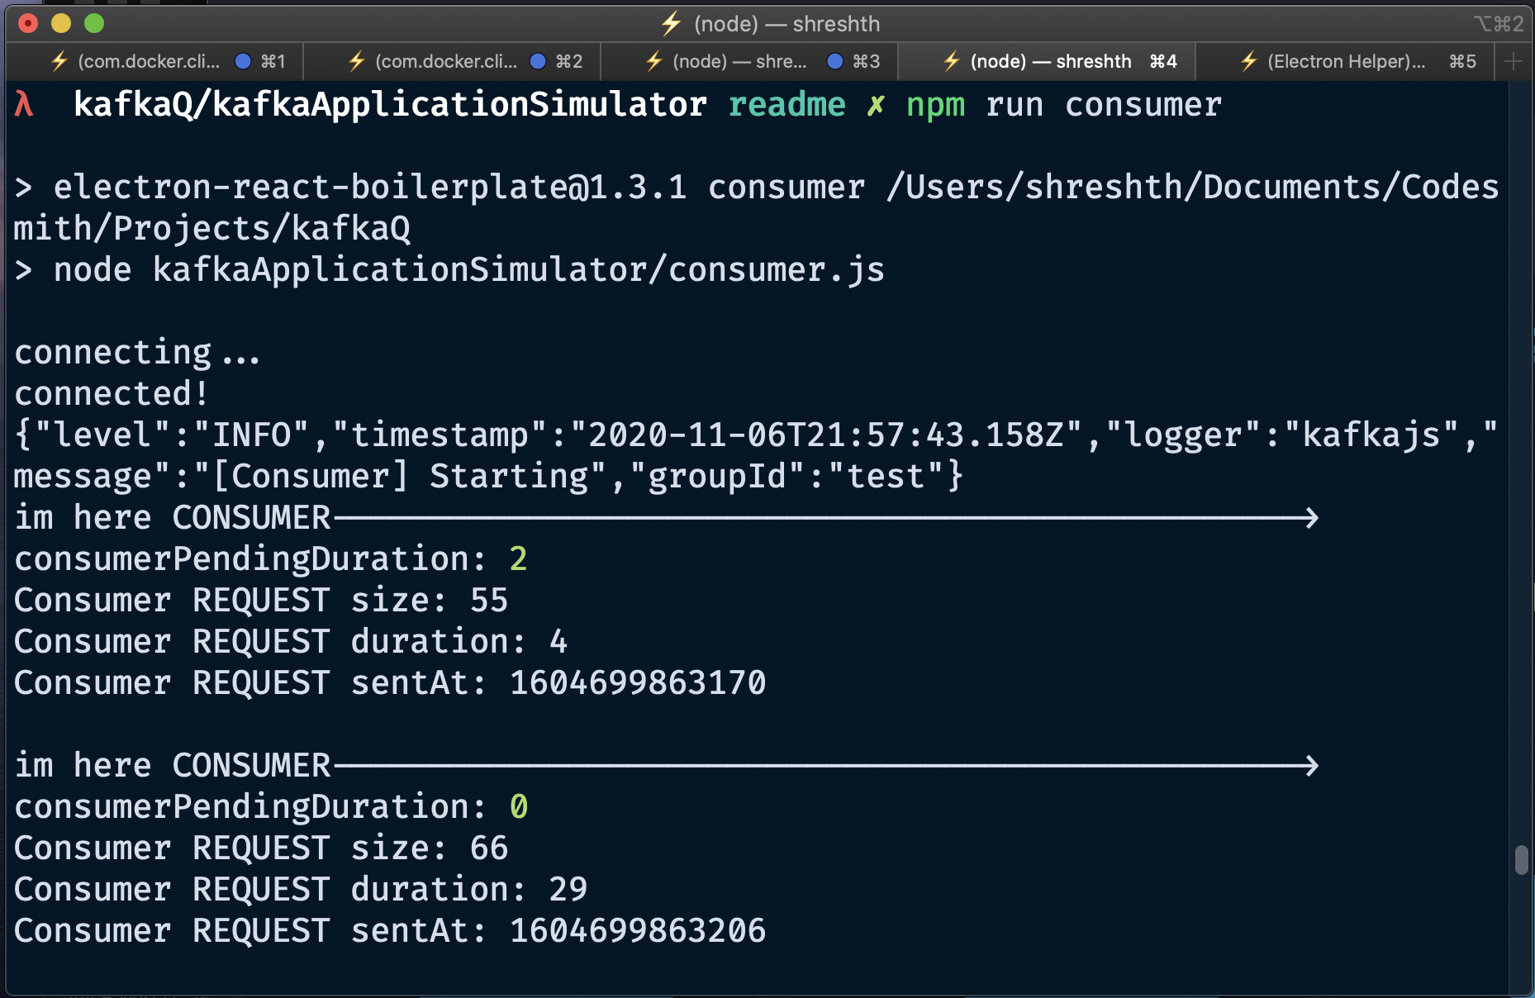Click the lightning bolt icon on ⌘3 tab

654,61
